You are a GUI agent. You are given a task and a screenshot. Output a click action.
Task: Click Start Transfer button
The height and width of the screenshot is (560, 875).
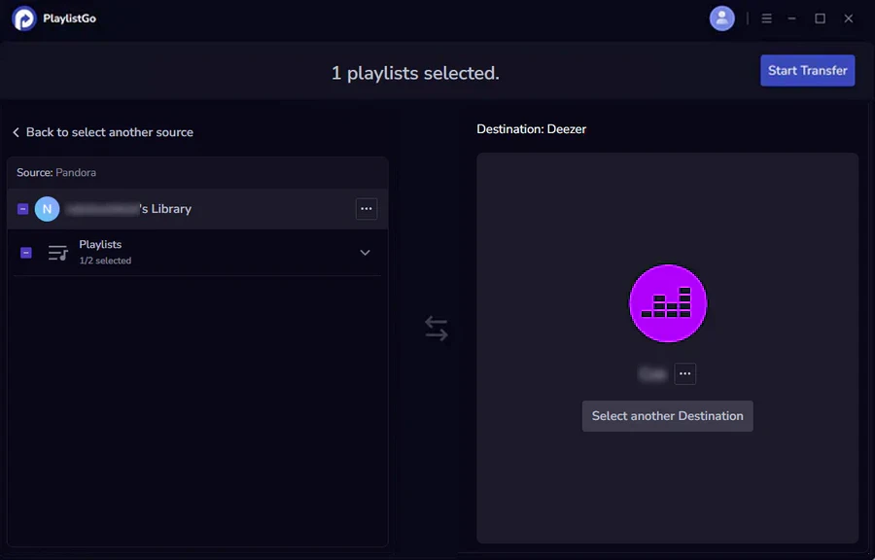tap(807, 70)
